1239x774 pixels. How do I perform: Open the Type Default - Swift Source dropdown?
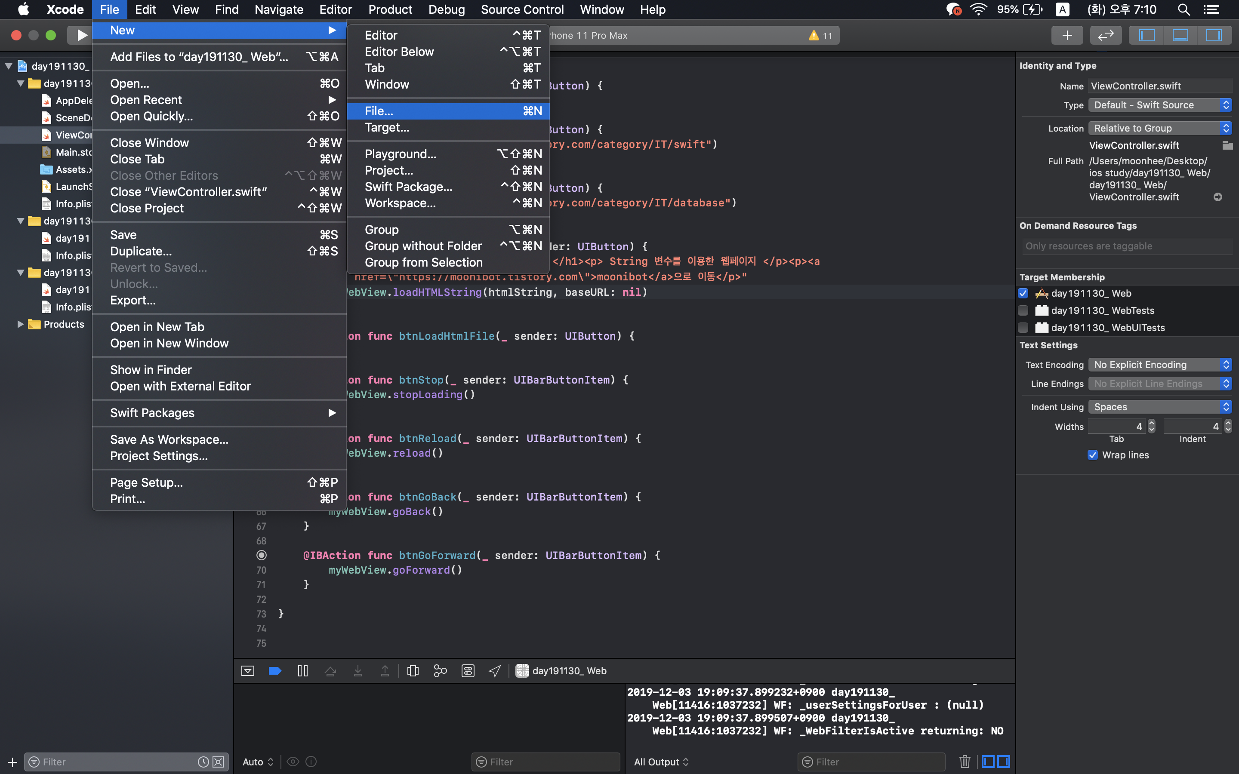click(1160, 105)
